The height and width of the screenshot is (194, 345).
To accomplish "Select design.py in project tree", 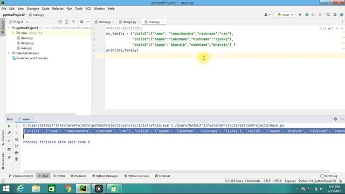I will pos(27,43).
